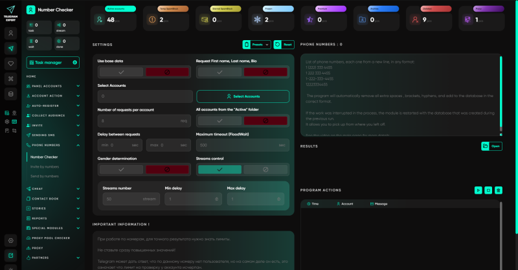Expand the Collect Audience section
The image size is (518, 270).
pos(53,115)
